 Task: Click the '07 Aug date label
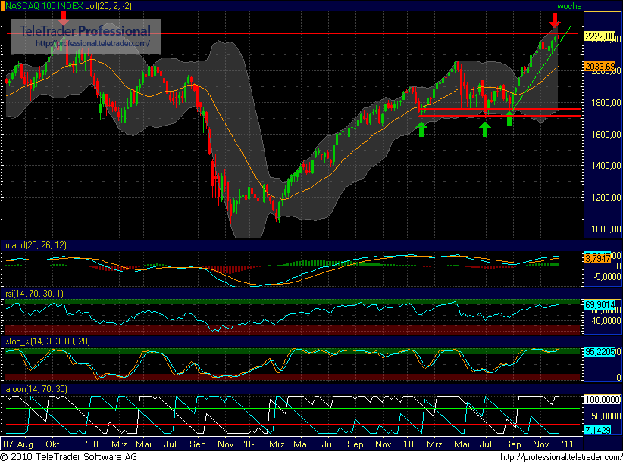coord(17,444)
